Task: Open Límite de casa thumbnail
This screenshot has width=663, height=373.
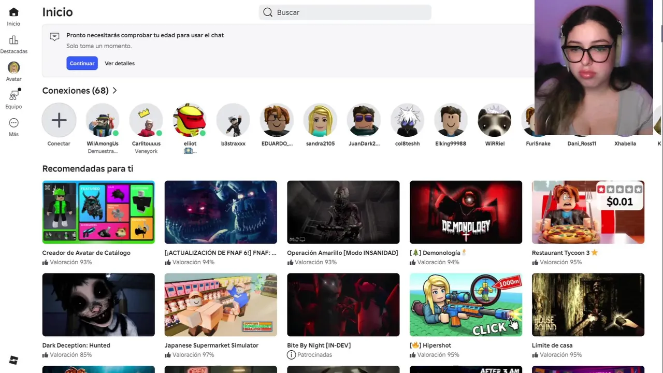Action: pyautogui.click(x=588, y=305)
